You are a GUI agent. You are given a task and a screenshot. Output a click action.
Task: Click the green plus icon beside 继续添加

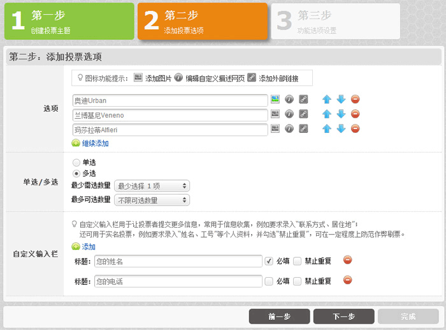76,143
